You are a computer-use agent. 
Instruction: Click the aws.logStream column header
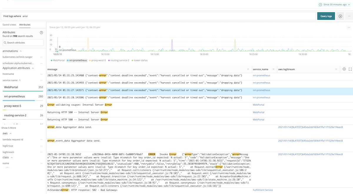(287, 69)
